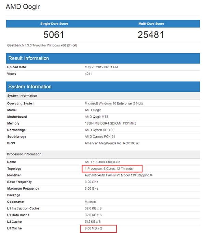Viewport: 205px width, 233px height.
Task: Click the Operating System label
Action: [21, 103]
